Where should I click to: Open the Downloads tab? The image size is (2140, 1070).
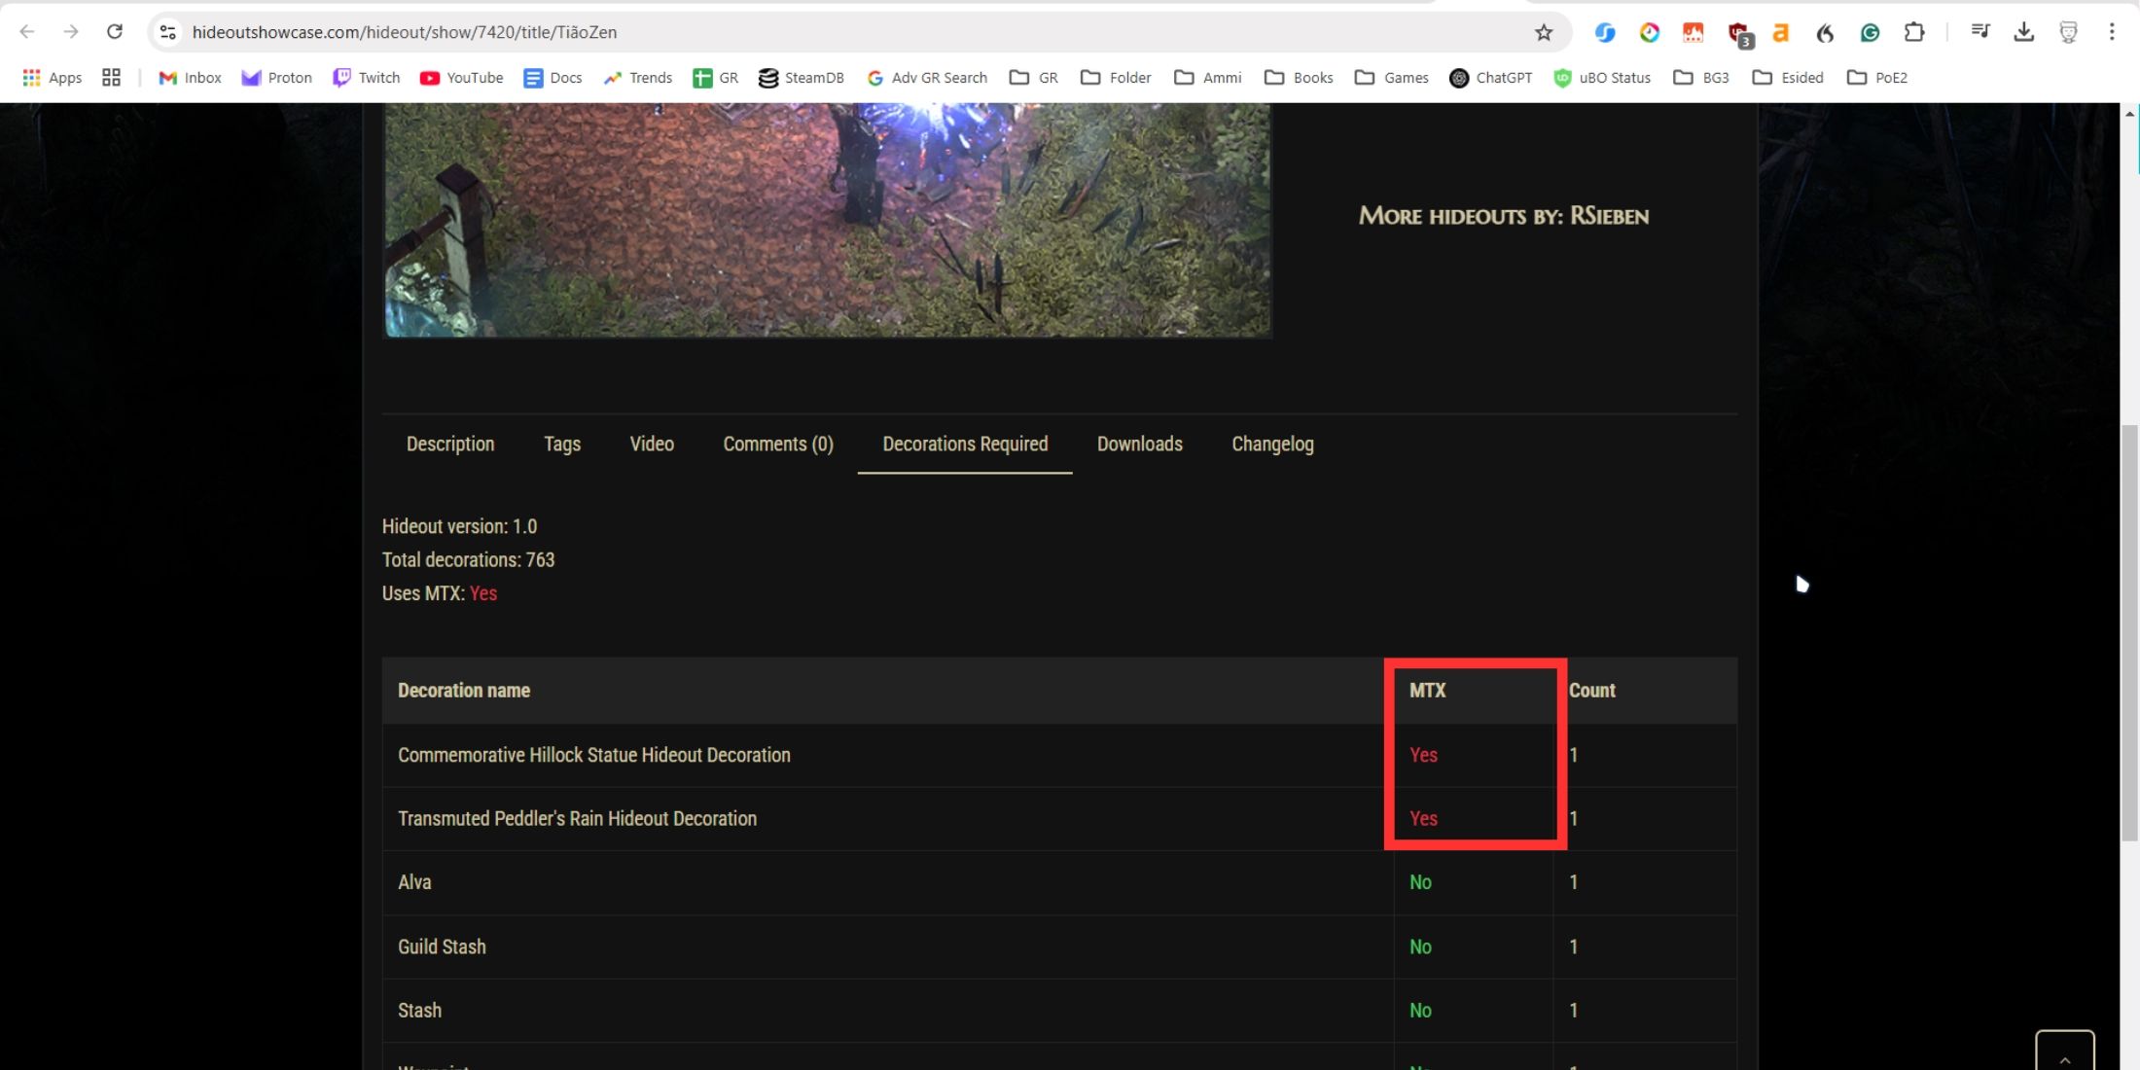coord(1140,444)
